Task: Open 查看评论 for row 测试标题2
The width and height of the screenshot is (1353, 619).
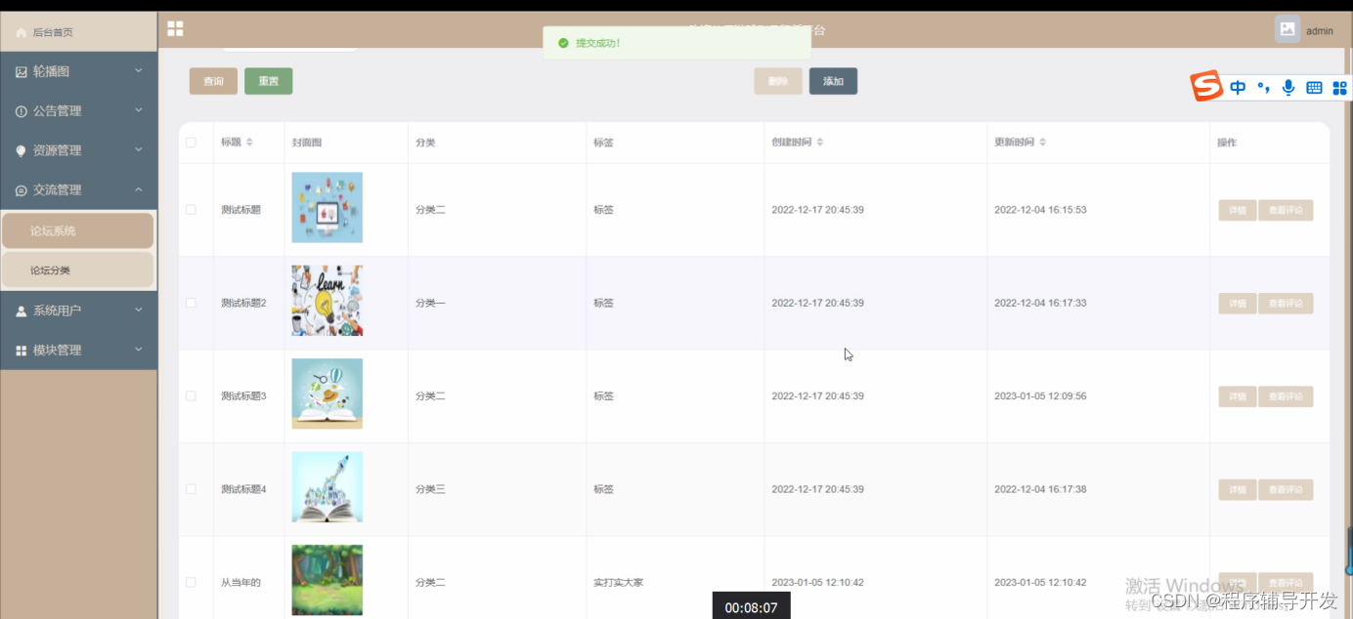Action: pos(1286,304)
